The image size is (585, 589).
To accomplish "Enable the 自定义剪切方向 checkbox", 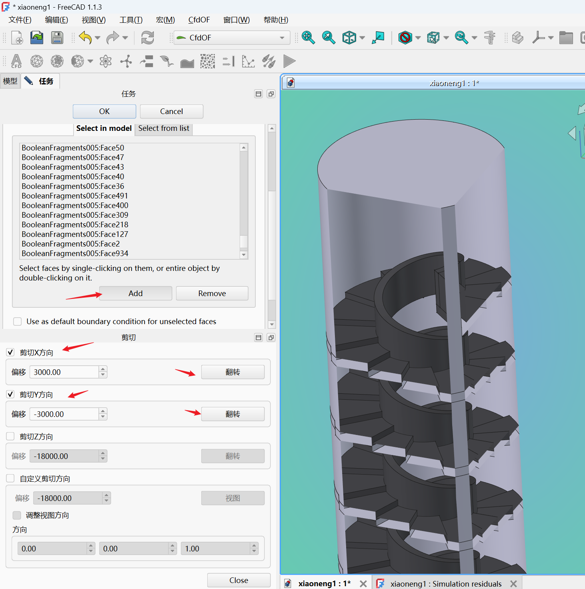I will tap(10, 479).
